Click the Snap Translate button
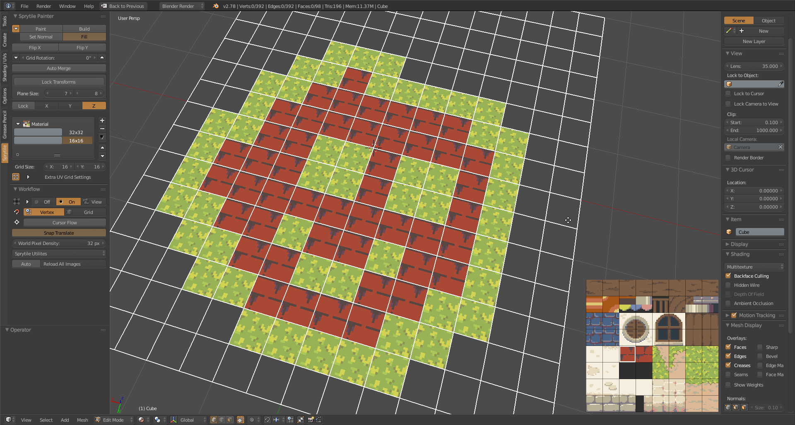795x425 pixels. pos(59,233)
